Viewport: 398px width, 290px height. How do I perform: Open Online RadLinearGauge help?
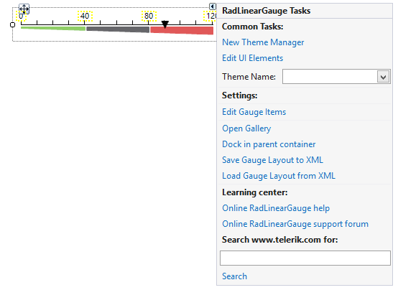[x=276, y=208]
